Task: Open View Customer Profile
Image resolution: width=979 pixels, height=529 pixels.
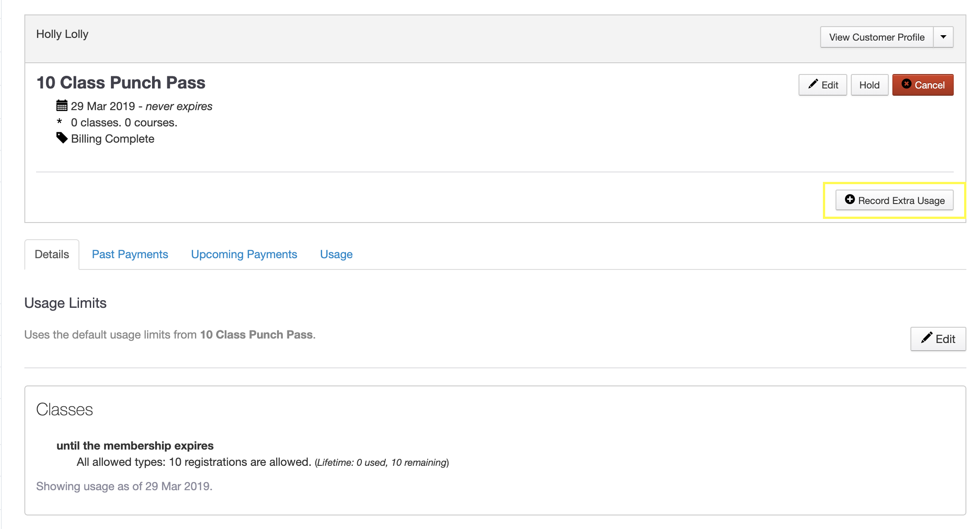Action: pyautogui.click(x=876, y=37)
